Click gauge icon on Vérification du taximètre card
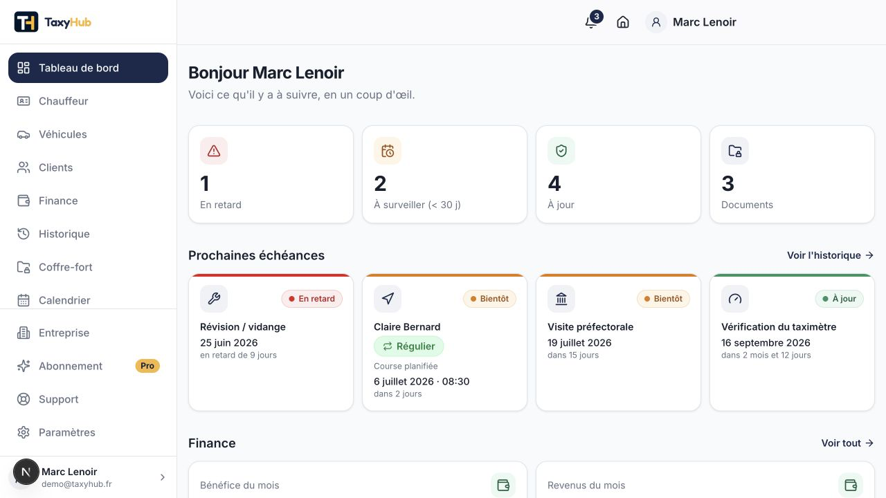The height and width of the screenshot is (498, 886). pyautogui.click(x=735, y=299)
